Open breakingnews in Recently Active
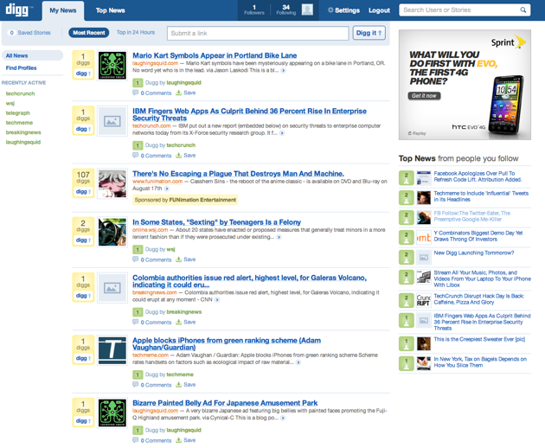The height and width of the screenshot is (448, 545). point(23,132)
